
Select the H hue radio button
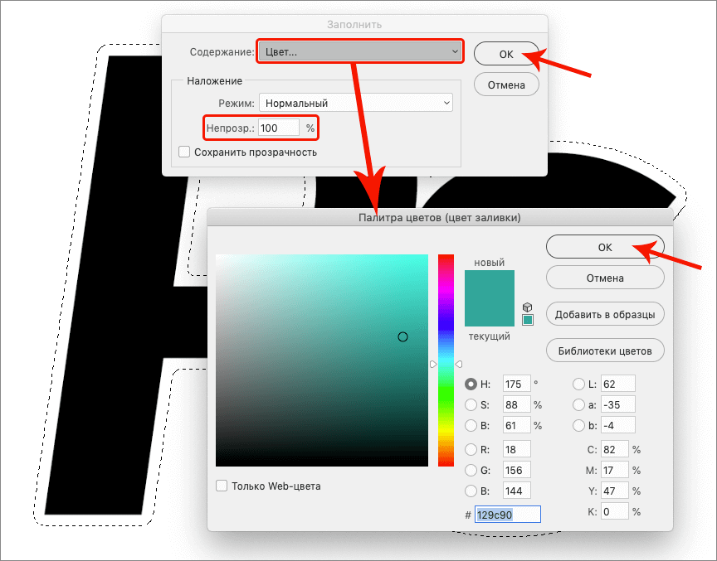[x=471, y=384]
